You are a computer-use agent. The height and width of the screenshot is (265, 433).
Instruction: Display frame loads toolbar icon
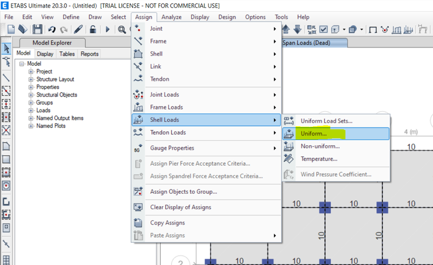click(x=397, y=29)
